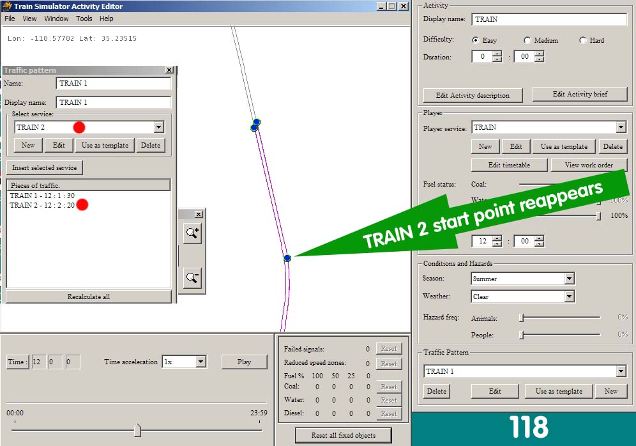The width and height of the screenshot is (636, 446).
Task: Open the Time acceleration dropdown
Action: click(201, 362)
